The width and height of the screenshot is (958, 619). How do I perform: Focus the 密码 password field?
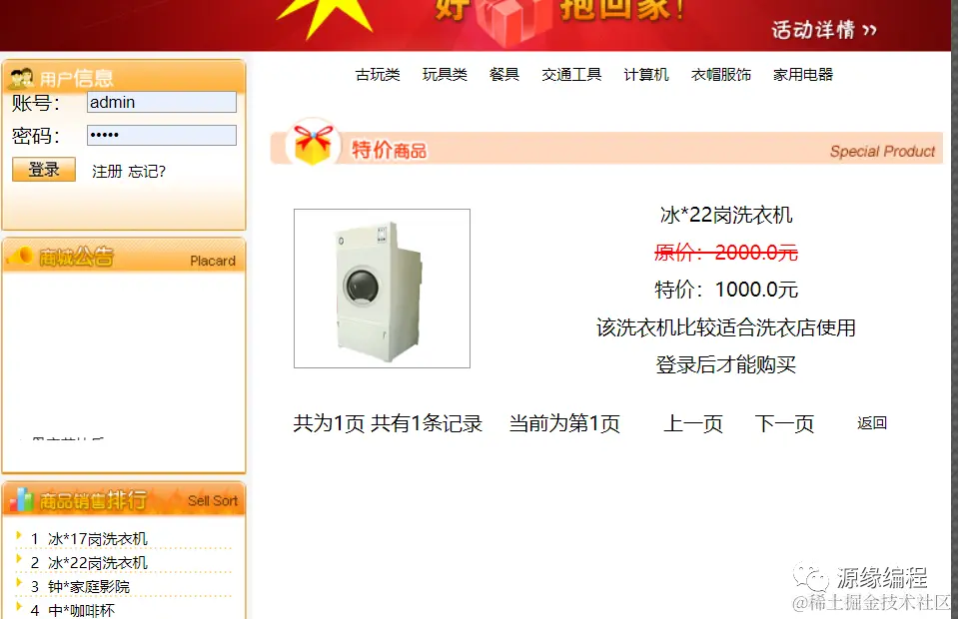click(x=162, y=135)
